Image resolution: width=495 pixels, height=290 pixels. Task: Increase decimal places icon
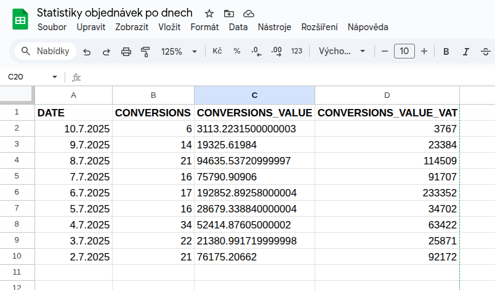click(276, 52)
